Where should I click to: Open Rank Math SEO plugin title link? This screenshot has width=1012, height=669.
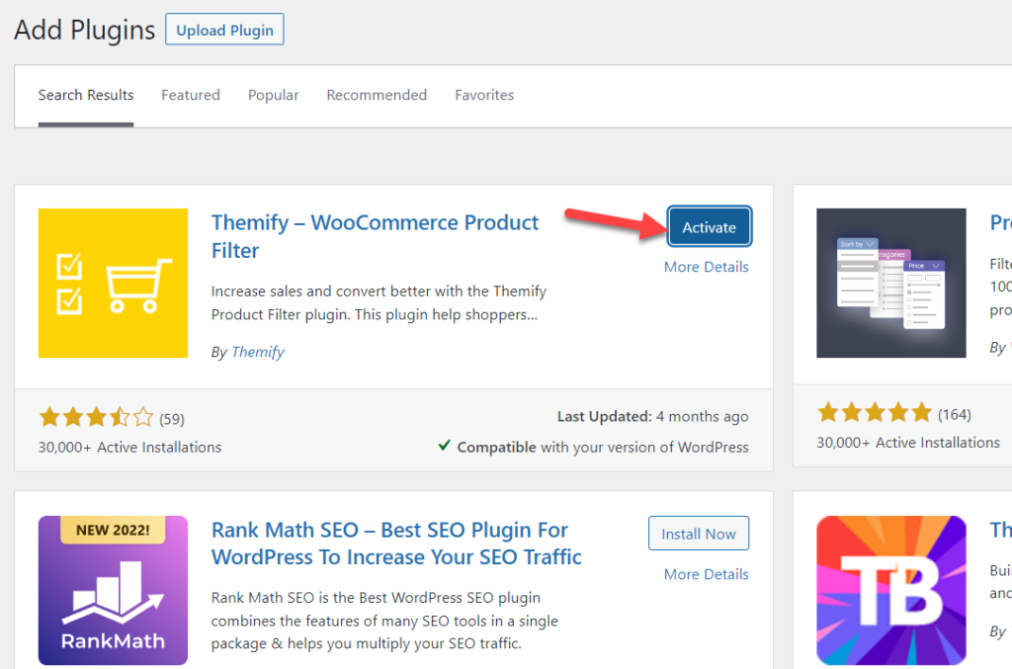tap(396, 544)
